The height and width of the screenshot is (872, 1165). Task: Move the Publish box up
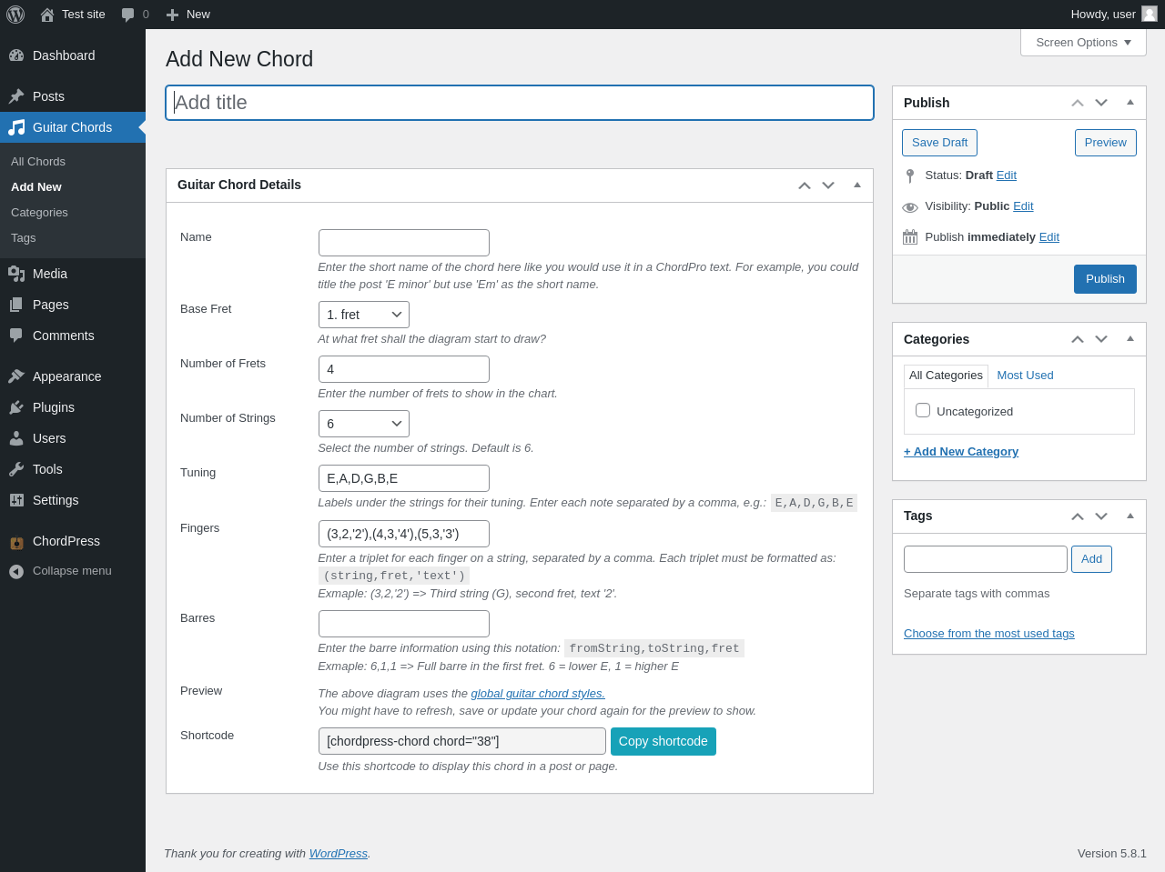(x=1078, y=103)
